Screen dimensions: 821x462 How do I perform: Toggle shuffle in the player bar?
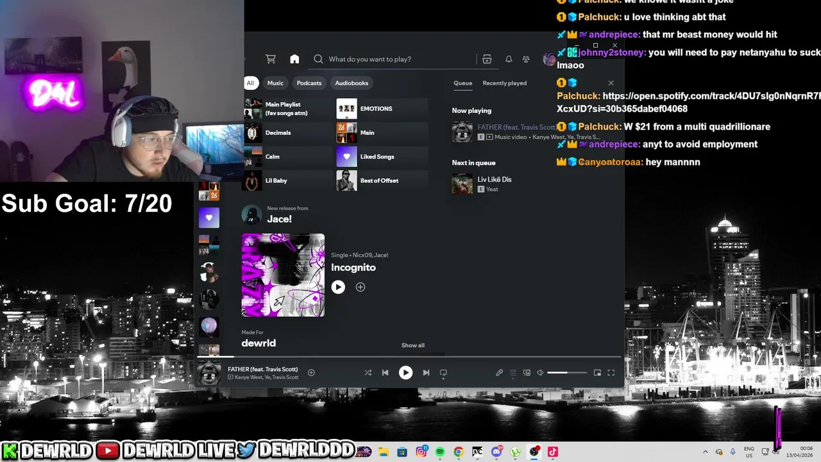(x=368, y=372)
